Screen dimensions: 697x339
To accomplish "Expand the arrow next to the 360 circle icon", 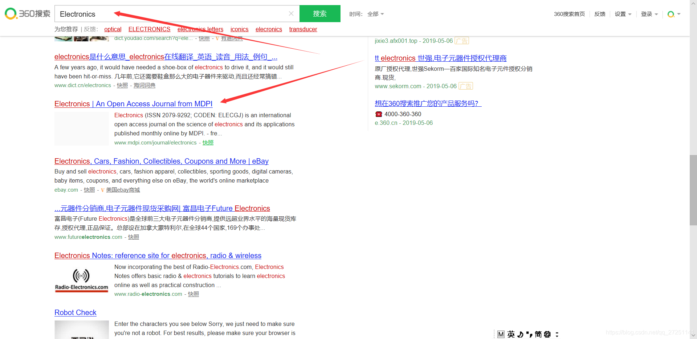I will click(x=679, y=14).
